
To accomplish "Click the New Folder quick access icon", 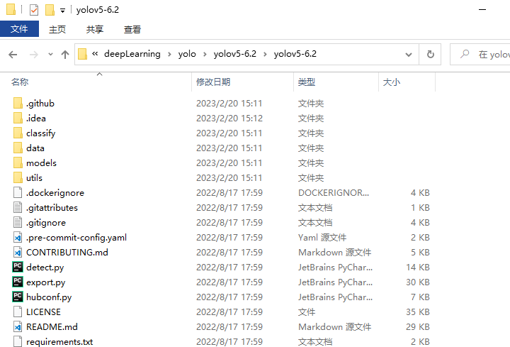I will coord(50,10).
